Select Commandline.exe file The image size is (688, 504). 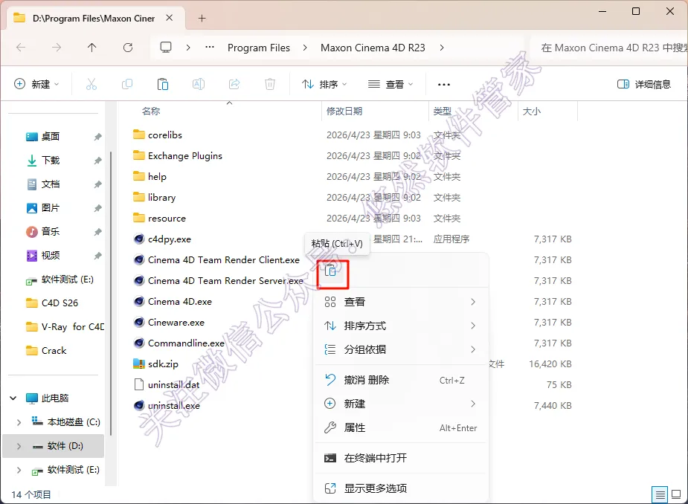coord(186,343)
